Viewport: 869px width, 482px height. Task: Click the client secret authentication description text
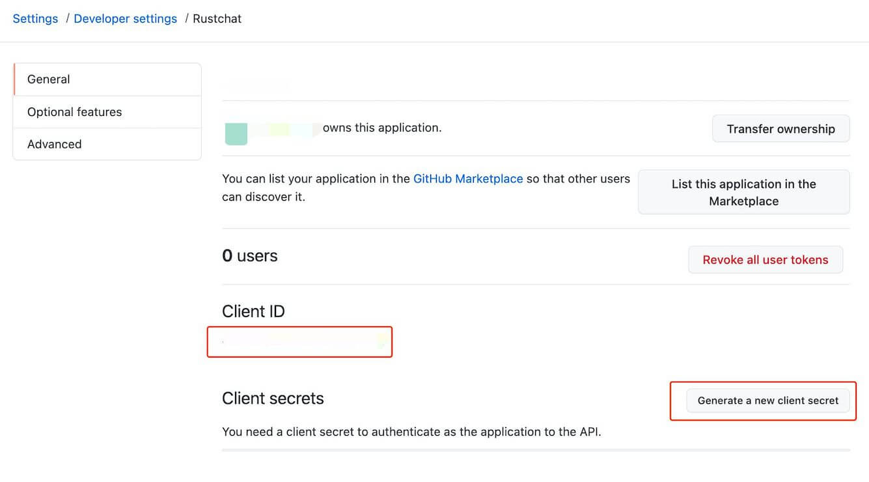tap(411, 431)
